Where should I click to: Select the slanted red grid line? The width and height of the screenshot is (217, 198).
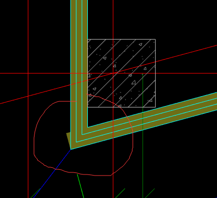(x=108, y=75)
